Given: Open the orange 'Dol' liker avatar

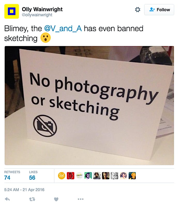Looking at the screenshot, I should click(x=62, y=176).
